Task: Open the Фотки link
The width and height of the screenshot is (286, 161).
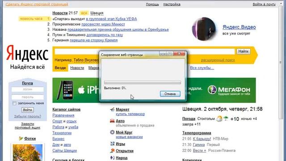Action: pyautogui.click(x=30, y=139)
